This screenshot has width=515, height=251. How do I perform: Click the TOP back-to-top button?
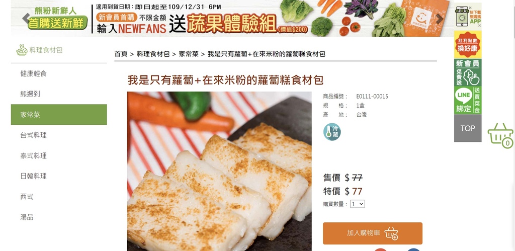468,128
